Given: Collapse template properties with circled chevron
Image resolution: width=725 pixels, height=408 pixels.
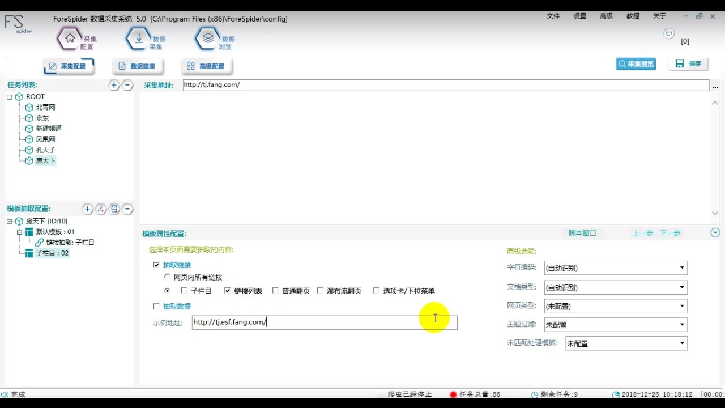Looking at the screenshot, I should [715, 232].
